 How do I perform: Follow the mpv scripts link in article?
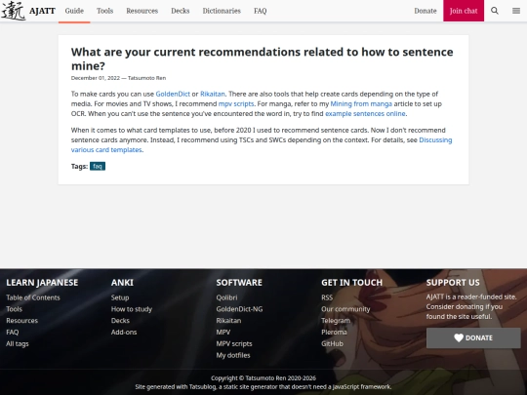click(236, 103)
